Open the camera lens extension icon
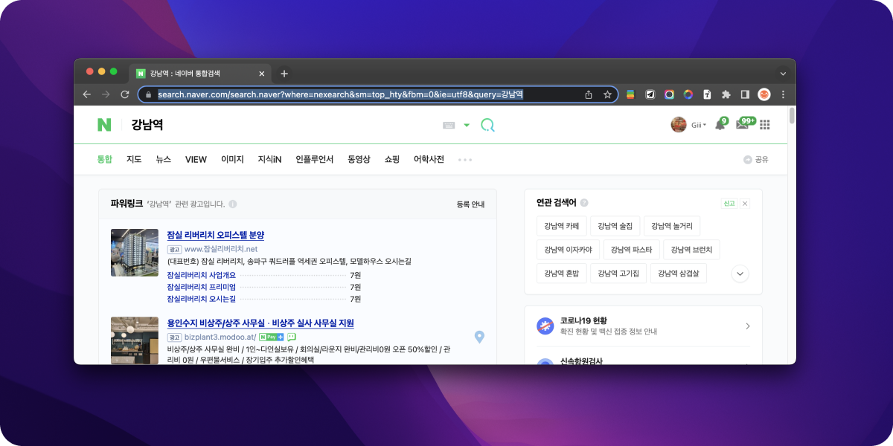Viewport: 893px width, 446px height. (x=669, y=94)
